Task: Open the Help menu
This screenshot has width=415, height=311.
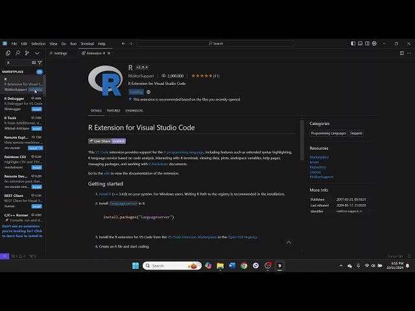Action: [102, 43]
